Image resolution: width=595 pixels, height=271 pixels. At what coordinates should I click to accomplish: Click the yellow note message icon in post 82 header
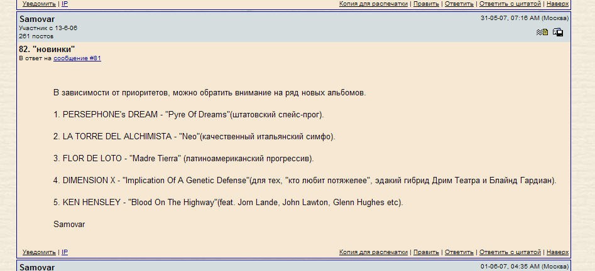(542, 32)
